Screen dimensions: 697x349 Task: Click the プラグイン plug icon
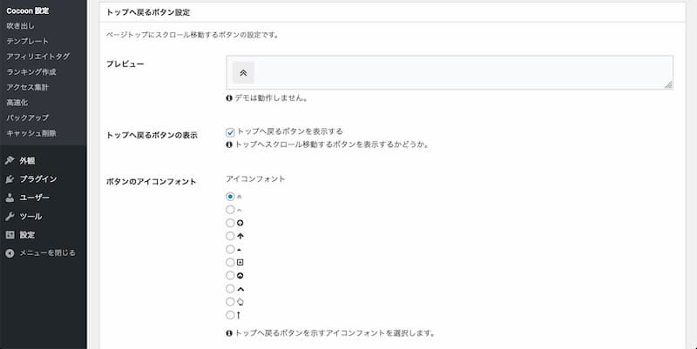(x=10, y=179)
